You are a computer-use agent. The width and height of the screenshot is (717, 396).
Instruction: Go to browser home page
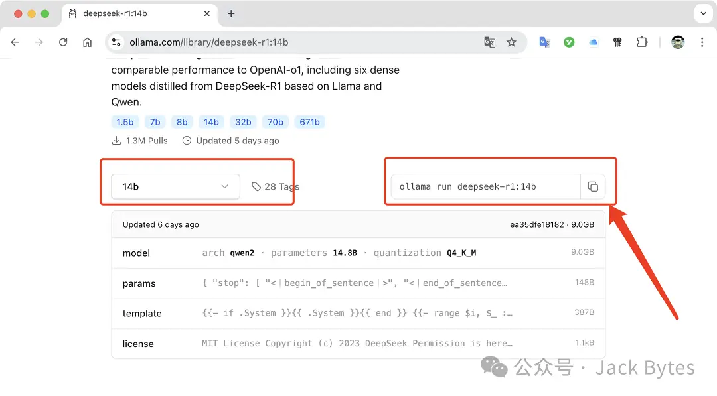pyautogui.click(x=87, y=42)
